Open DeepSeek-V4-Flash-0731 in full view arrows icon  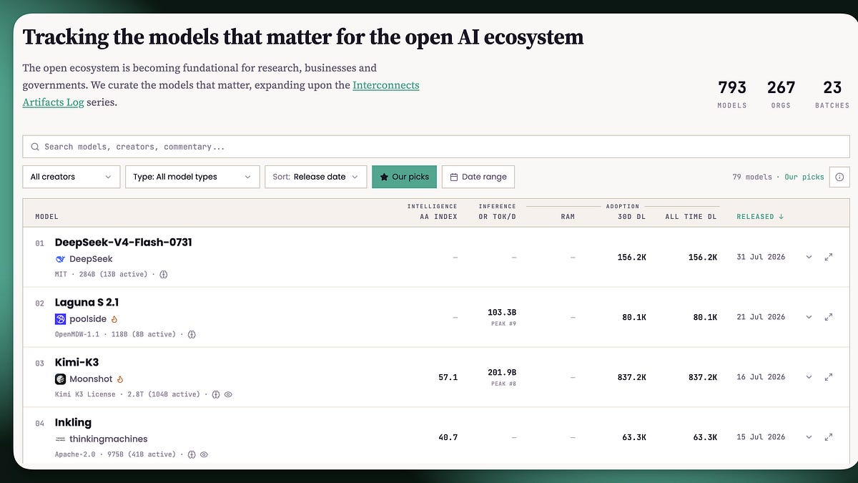(829, 257)
